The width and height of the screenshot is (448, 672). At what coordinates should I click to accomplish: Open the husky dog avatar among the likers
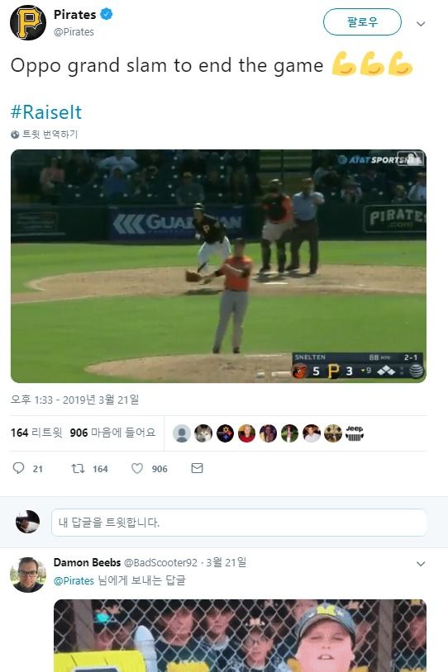203,433
